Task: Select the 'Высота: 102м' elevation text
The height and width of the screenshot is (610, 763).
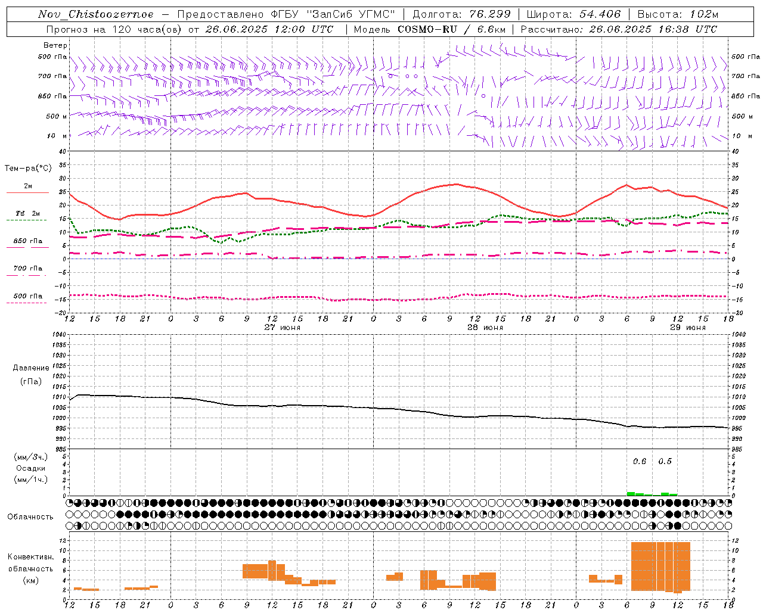Action: pos(678,14)
